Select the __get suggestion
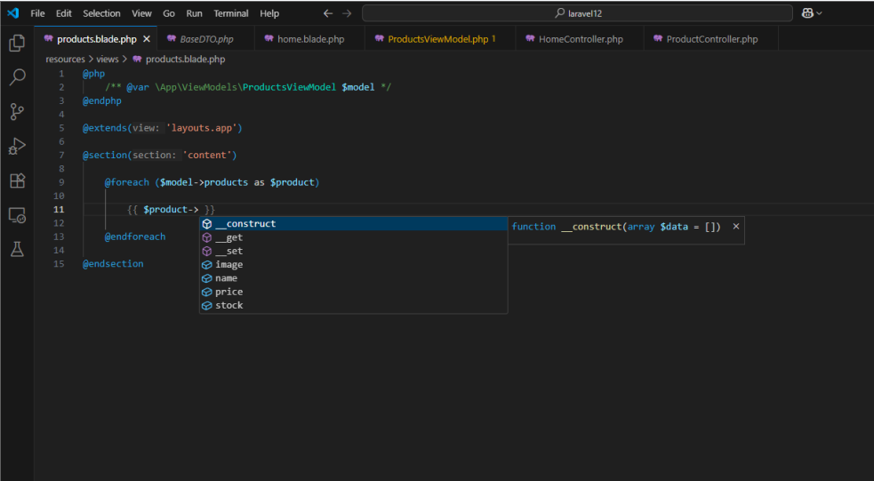The width and height of the screenshot is (874, 481). click(353, 237)
